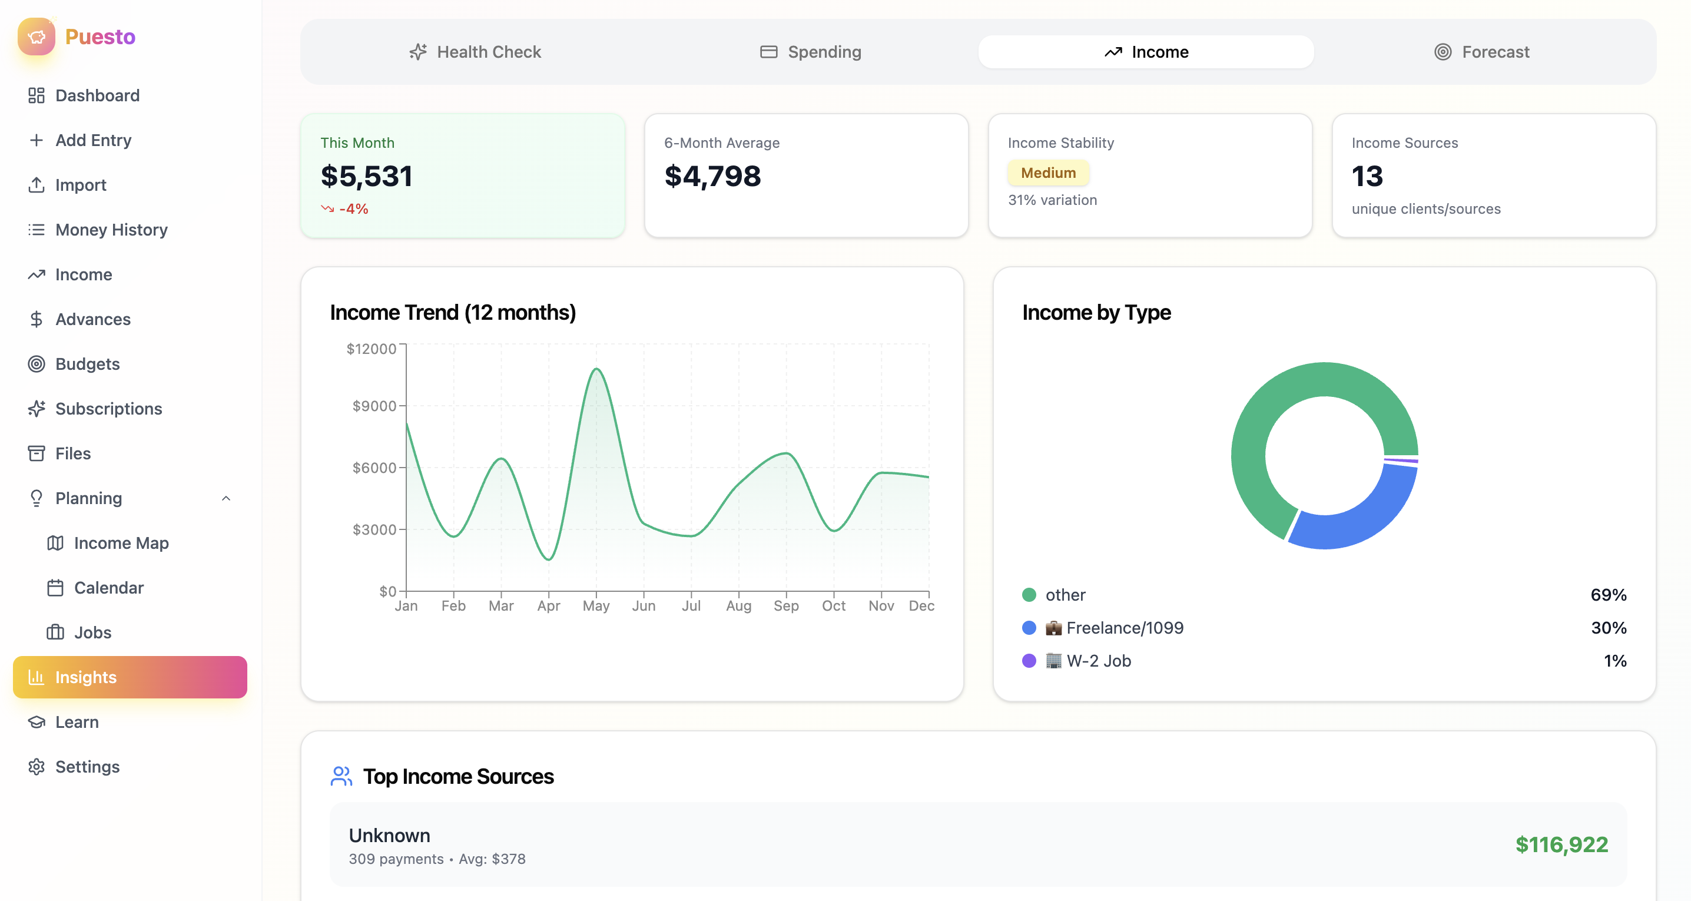Image resolution: width=1691 pixels, height=901 pixels.
Task: Click the Puesto piggy bank logo icon
Action: 37,37
